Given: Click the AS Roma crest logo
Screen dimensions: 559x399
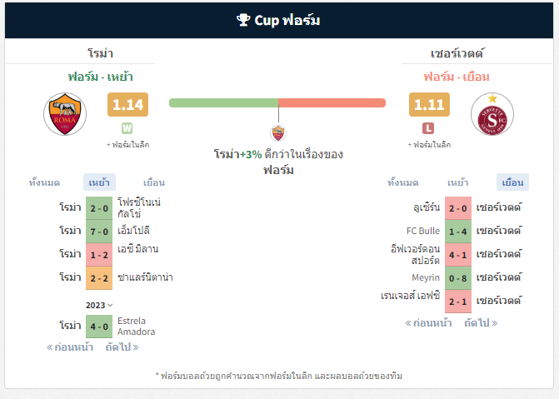Looking at the screenshot, I should pos(65,114).
